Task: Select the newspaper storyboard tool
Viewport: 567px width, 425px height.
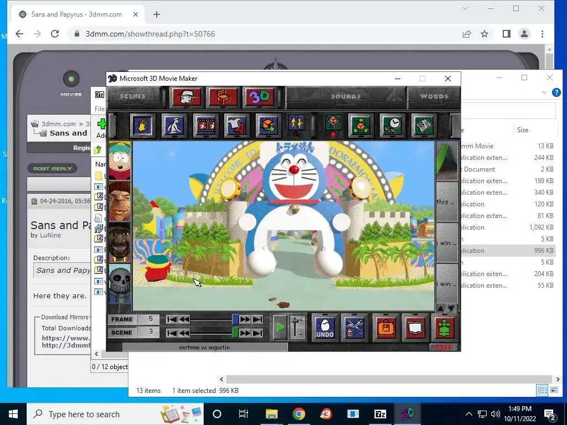Action: click(424, 125)
